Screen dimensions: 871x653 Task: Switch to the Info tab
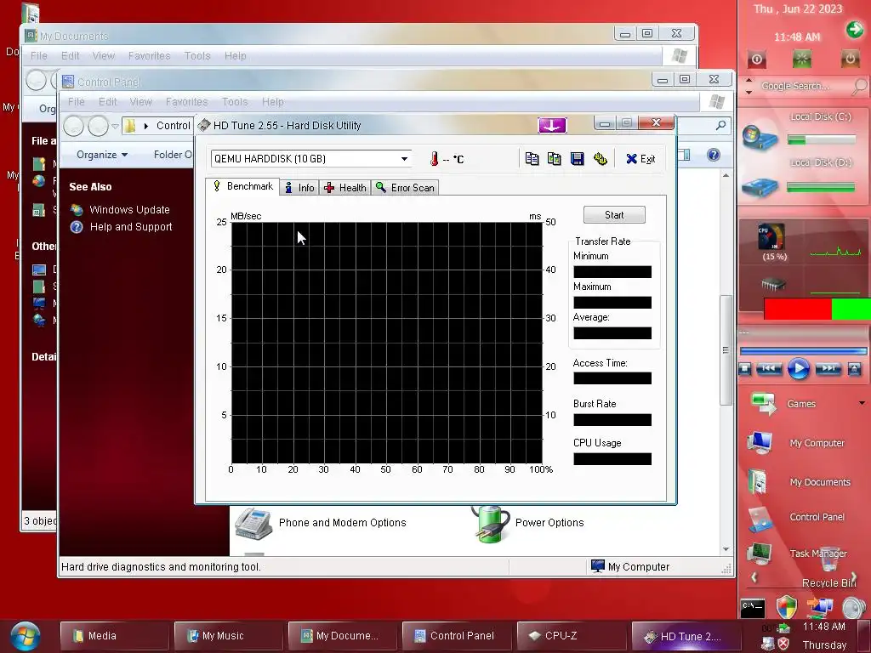(300, 188)
